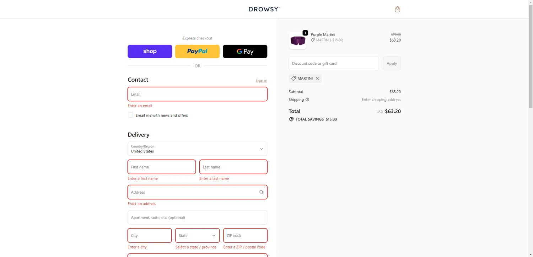Click the address search magnifier icon
The image size is (533, 257).
click(x=261, y=192)
